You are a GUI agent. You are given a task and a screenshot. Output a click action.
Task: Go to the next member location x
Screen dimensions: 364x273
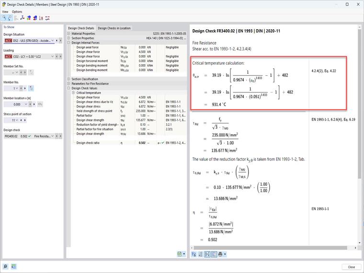tap(34, 104)
